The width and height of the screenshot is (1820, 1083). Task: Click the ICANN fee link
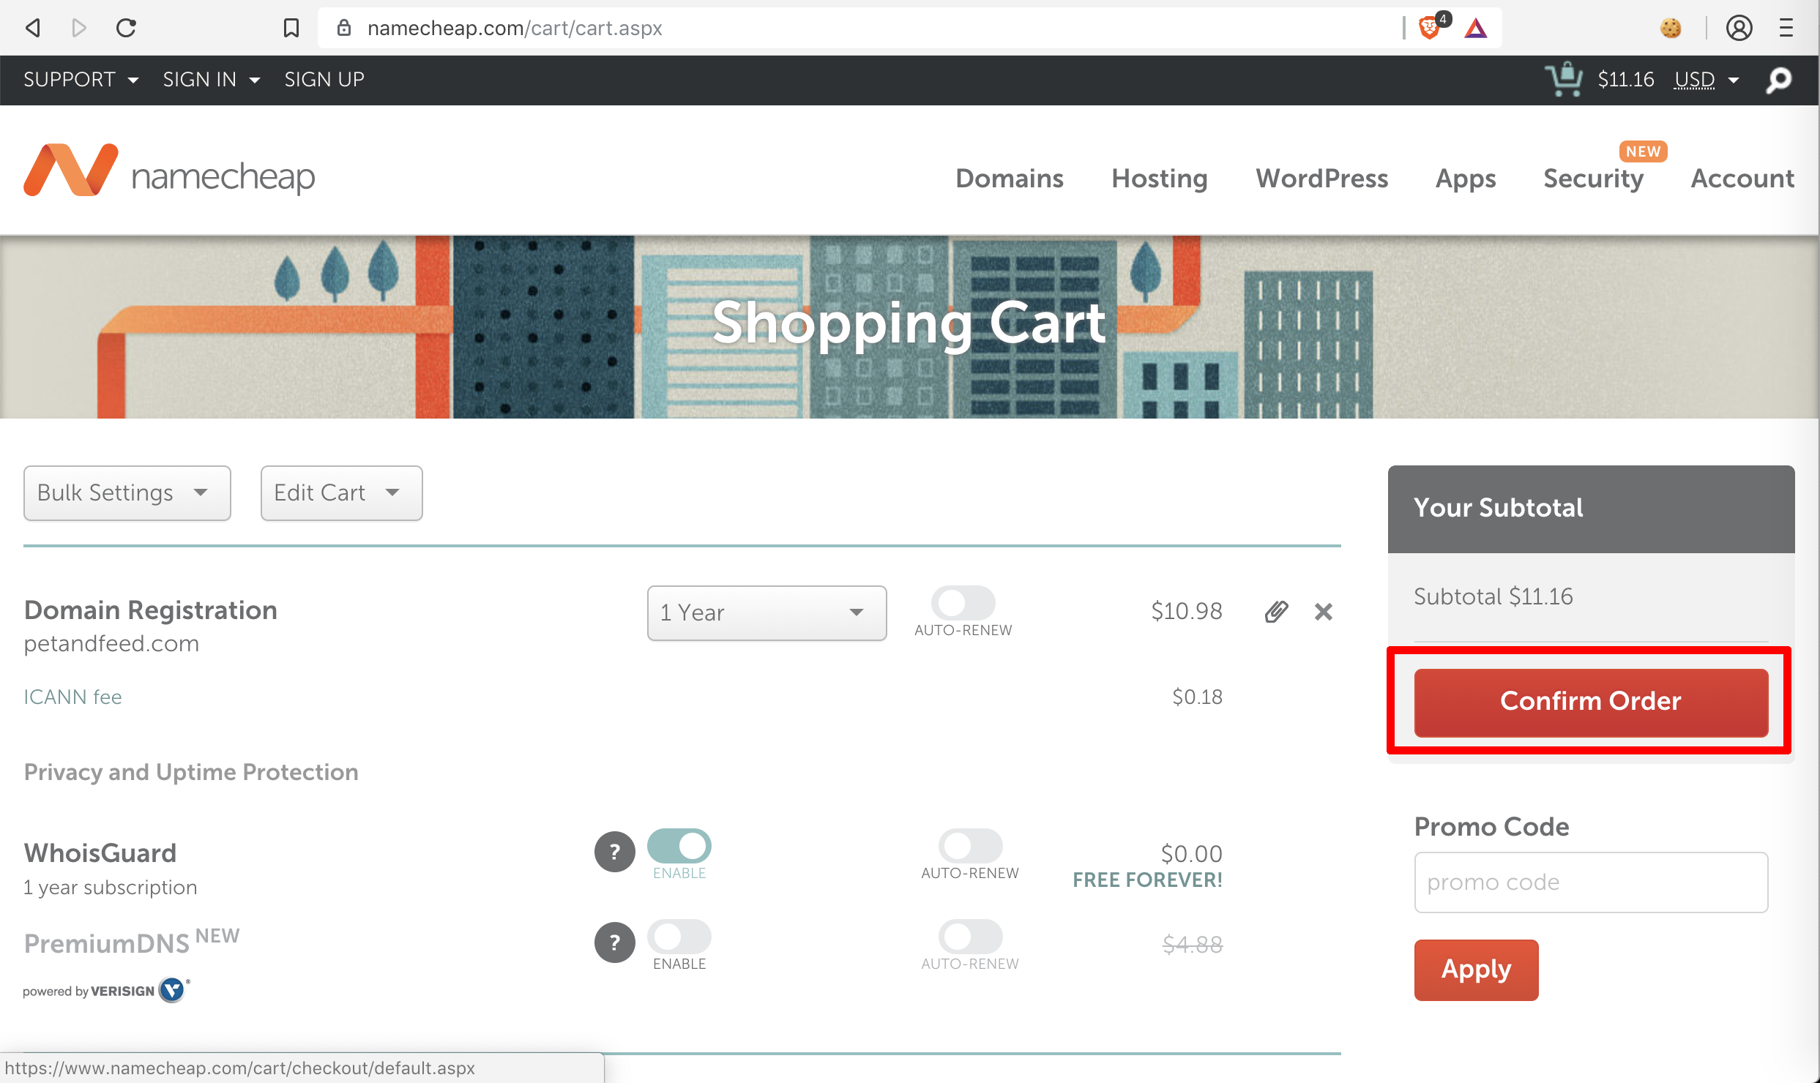click(x=72, y=697)
